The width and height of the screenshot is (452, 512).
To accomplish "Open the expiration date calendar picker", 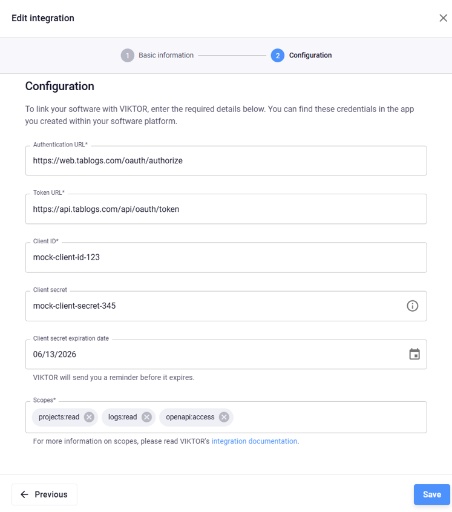I will tap(414, 354).
